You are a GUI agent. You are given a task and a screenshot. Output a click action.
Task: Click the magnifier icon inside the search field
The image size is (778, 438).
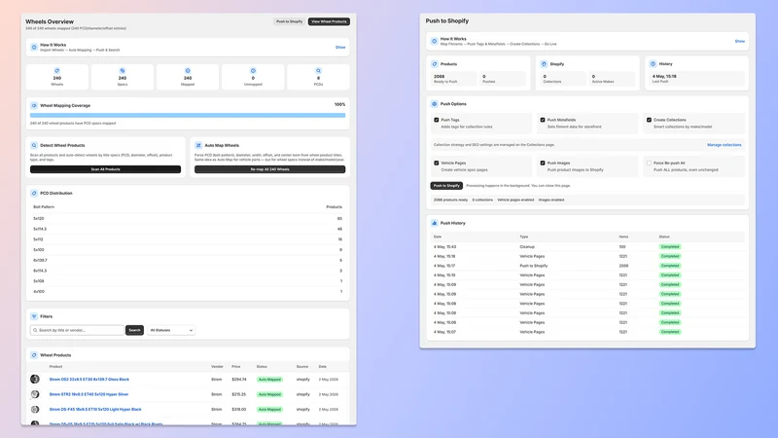pyautogui.click(x=35, y=330)
